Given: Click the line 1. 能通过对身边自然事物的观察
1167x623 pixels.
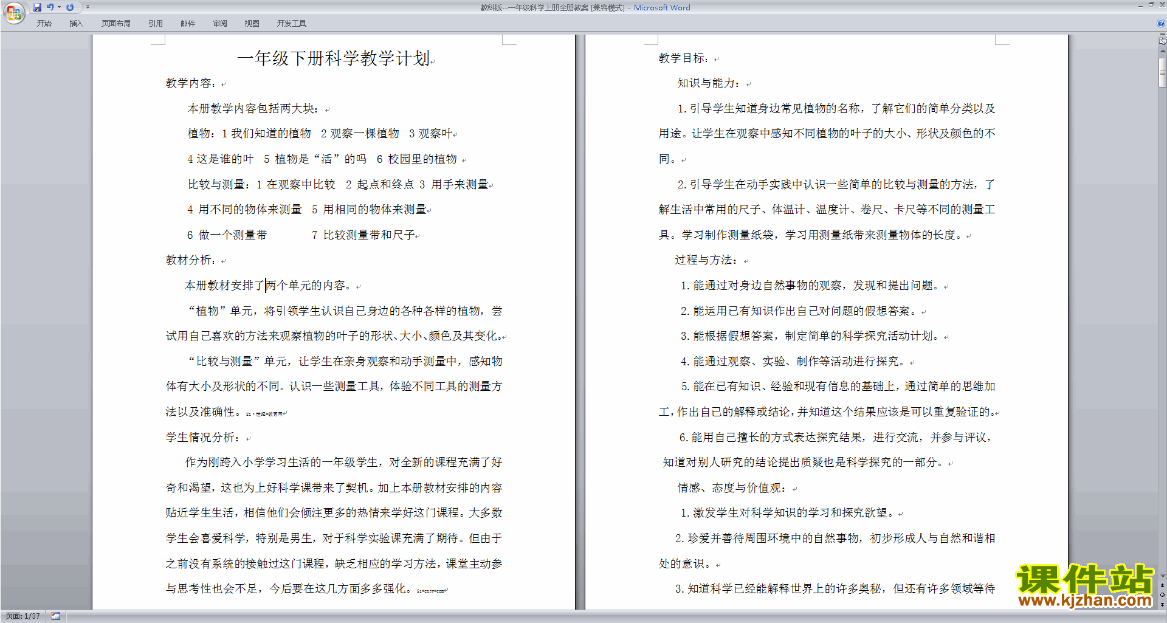Looking at the screenshot, I should pyautogui.click(x=810, y=286).
